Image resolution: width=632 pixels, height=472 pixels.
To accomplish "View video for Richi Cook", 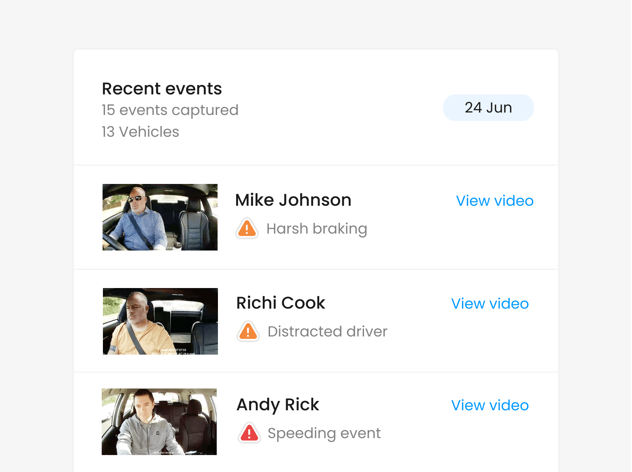I will 490,304.
